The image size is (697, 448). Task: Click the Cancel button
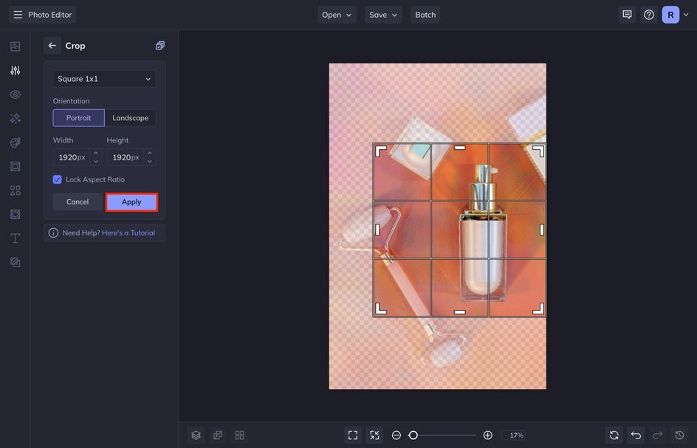point(78,201)
